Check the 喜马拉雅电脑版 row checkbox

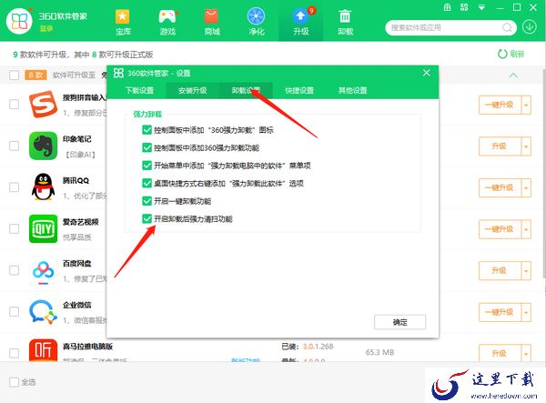15,353
